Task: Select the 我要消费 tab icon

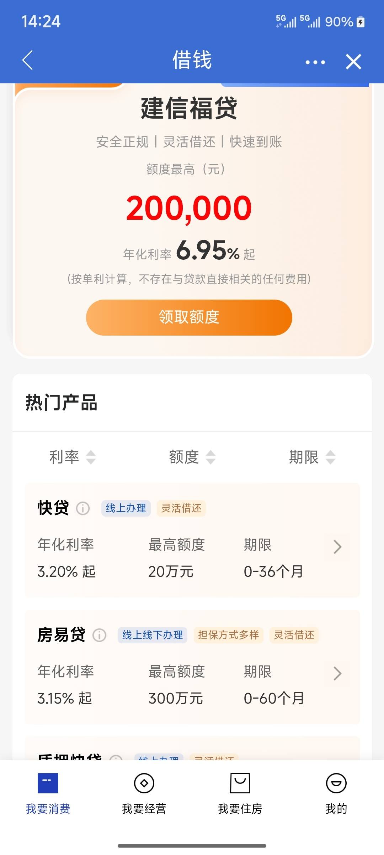Action: (48, 783)
